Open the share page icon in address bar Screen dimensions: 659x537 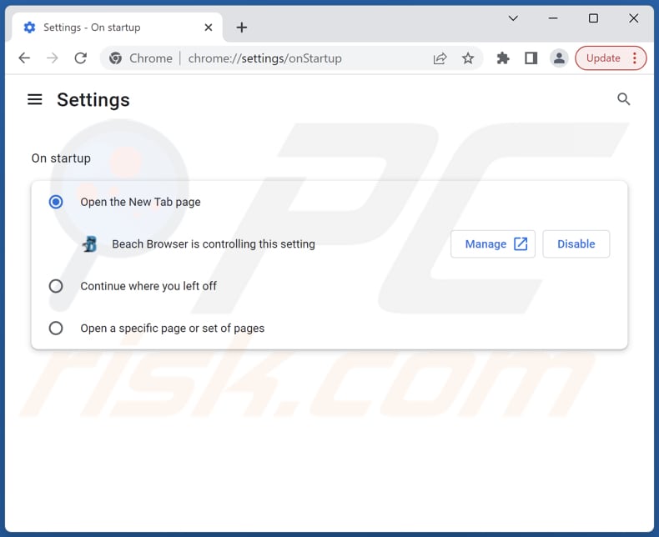click(x=440, y=58)
